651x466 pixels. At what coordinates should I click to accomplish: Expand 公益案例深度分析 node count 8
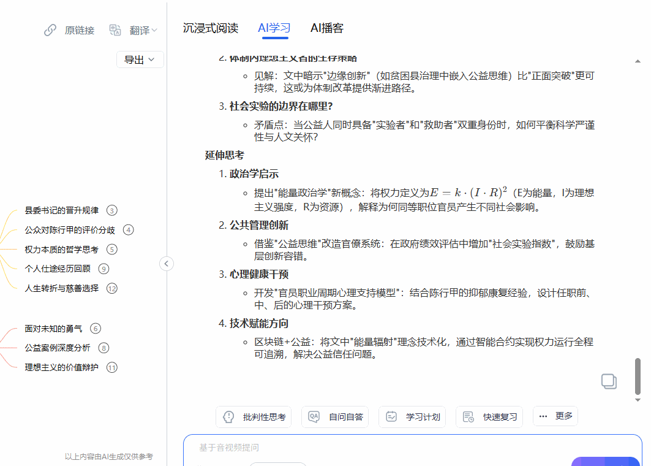[103, 348]
